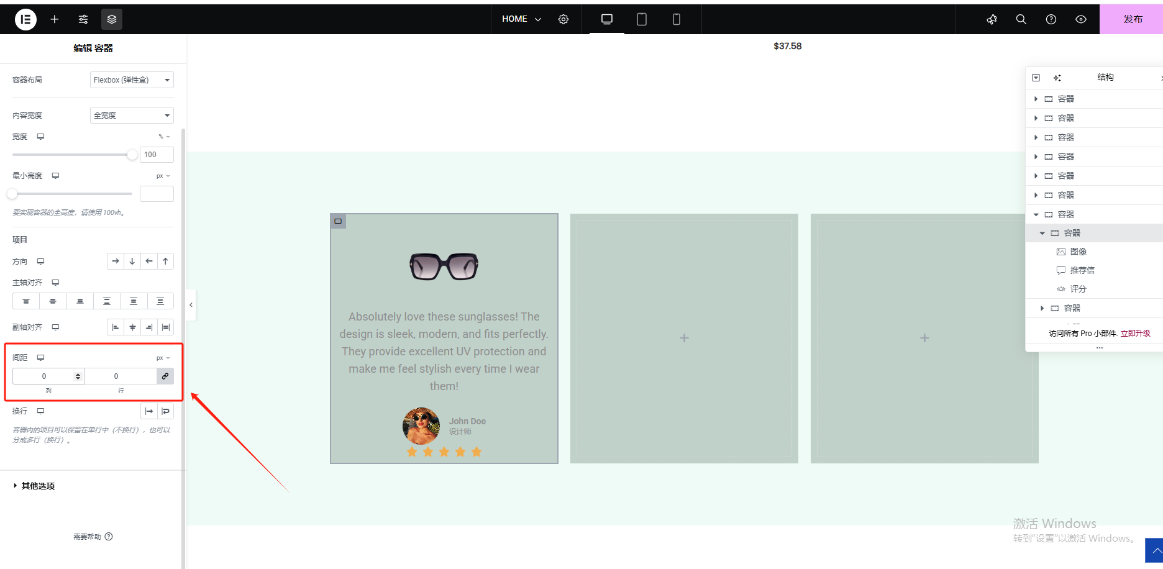Screen dimensions: 1163x569
Task: Open page settings gear icon
Action: [x=563, y=19]
